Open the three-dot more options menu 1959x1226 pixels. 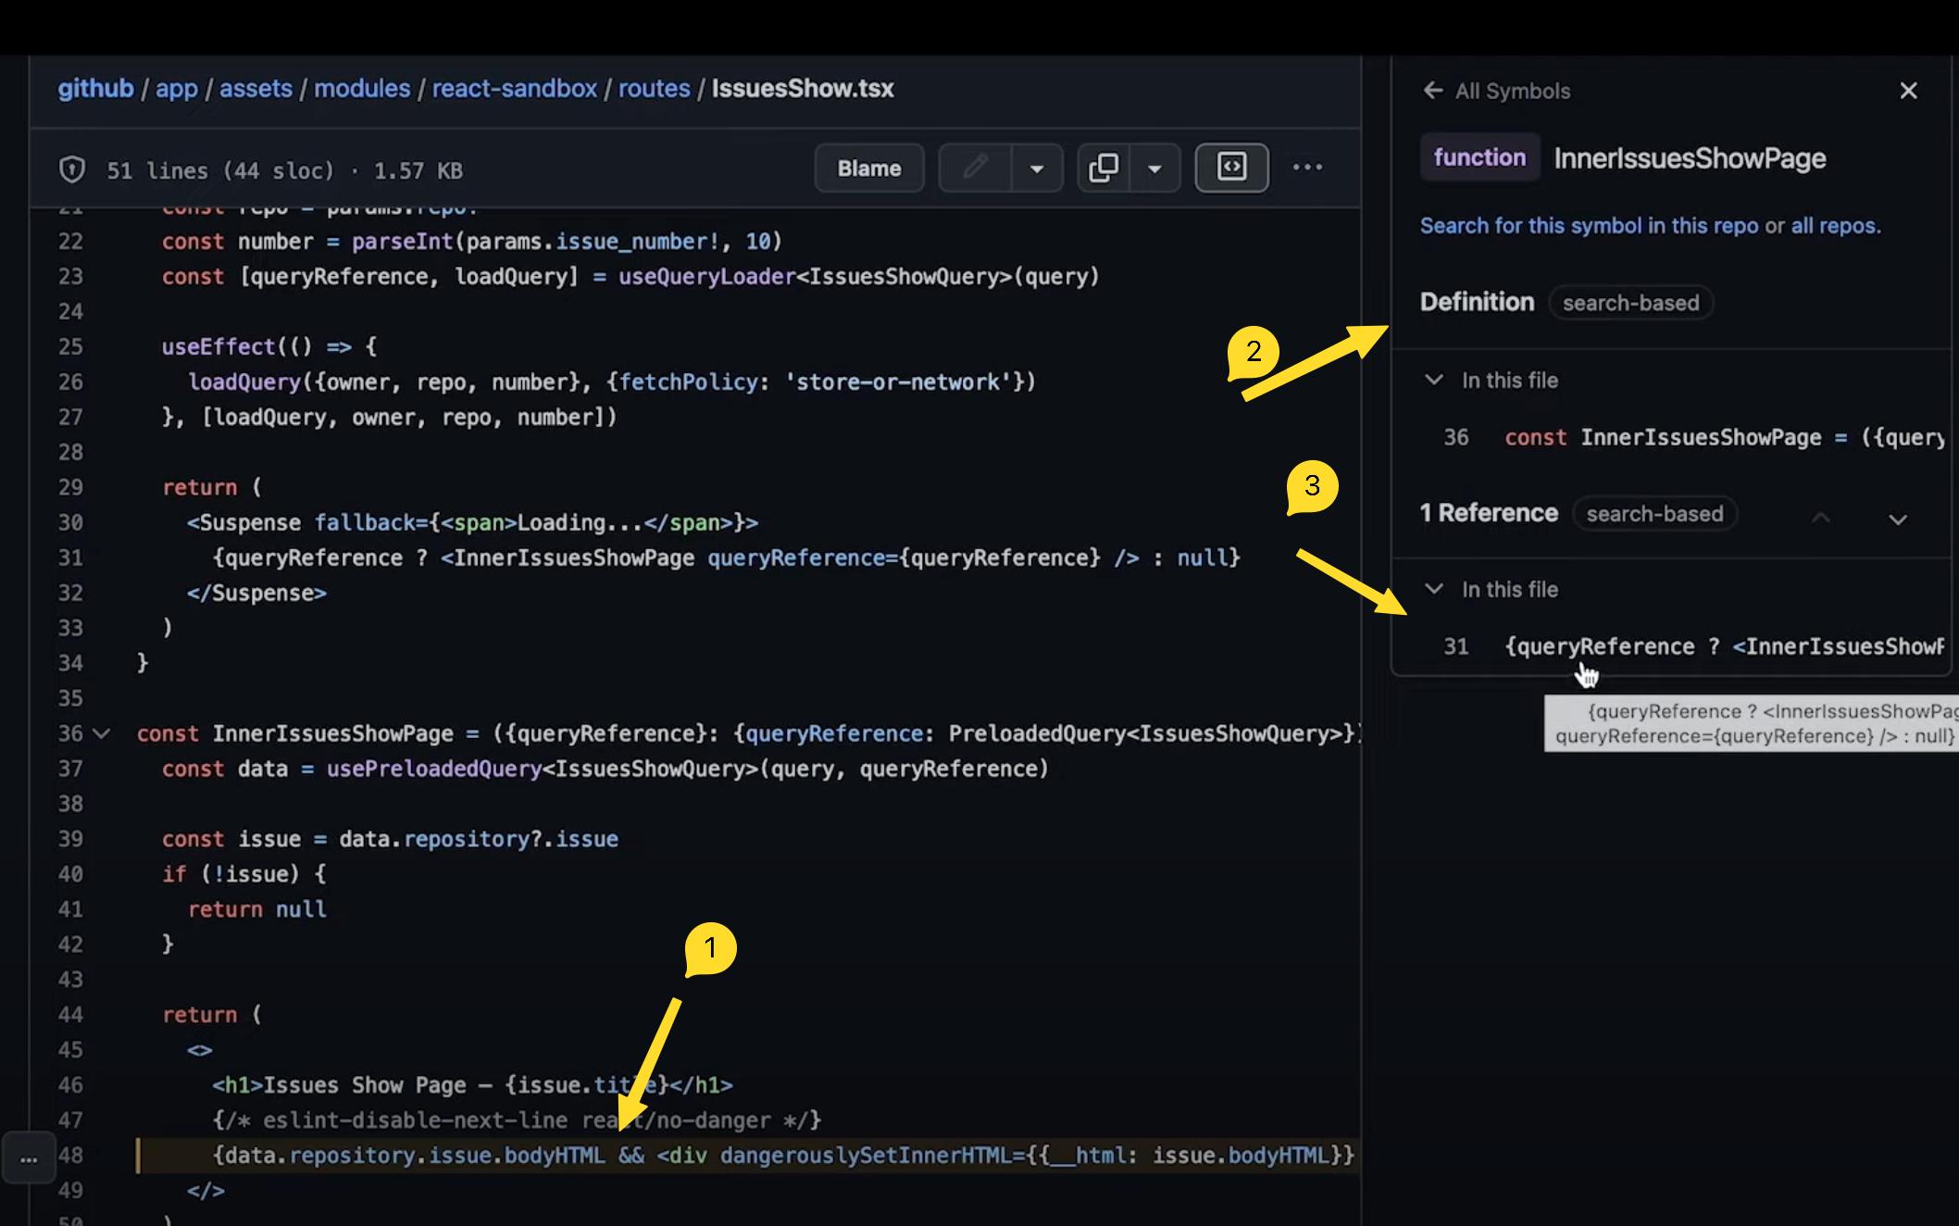click(x=1307, y=168)
